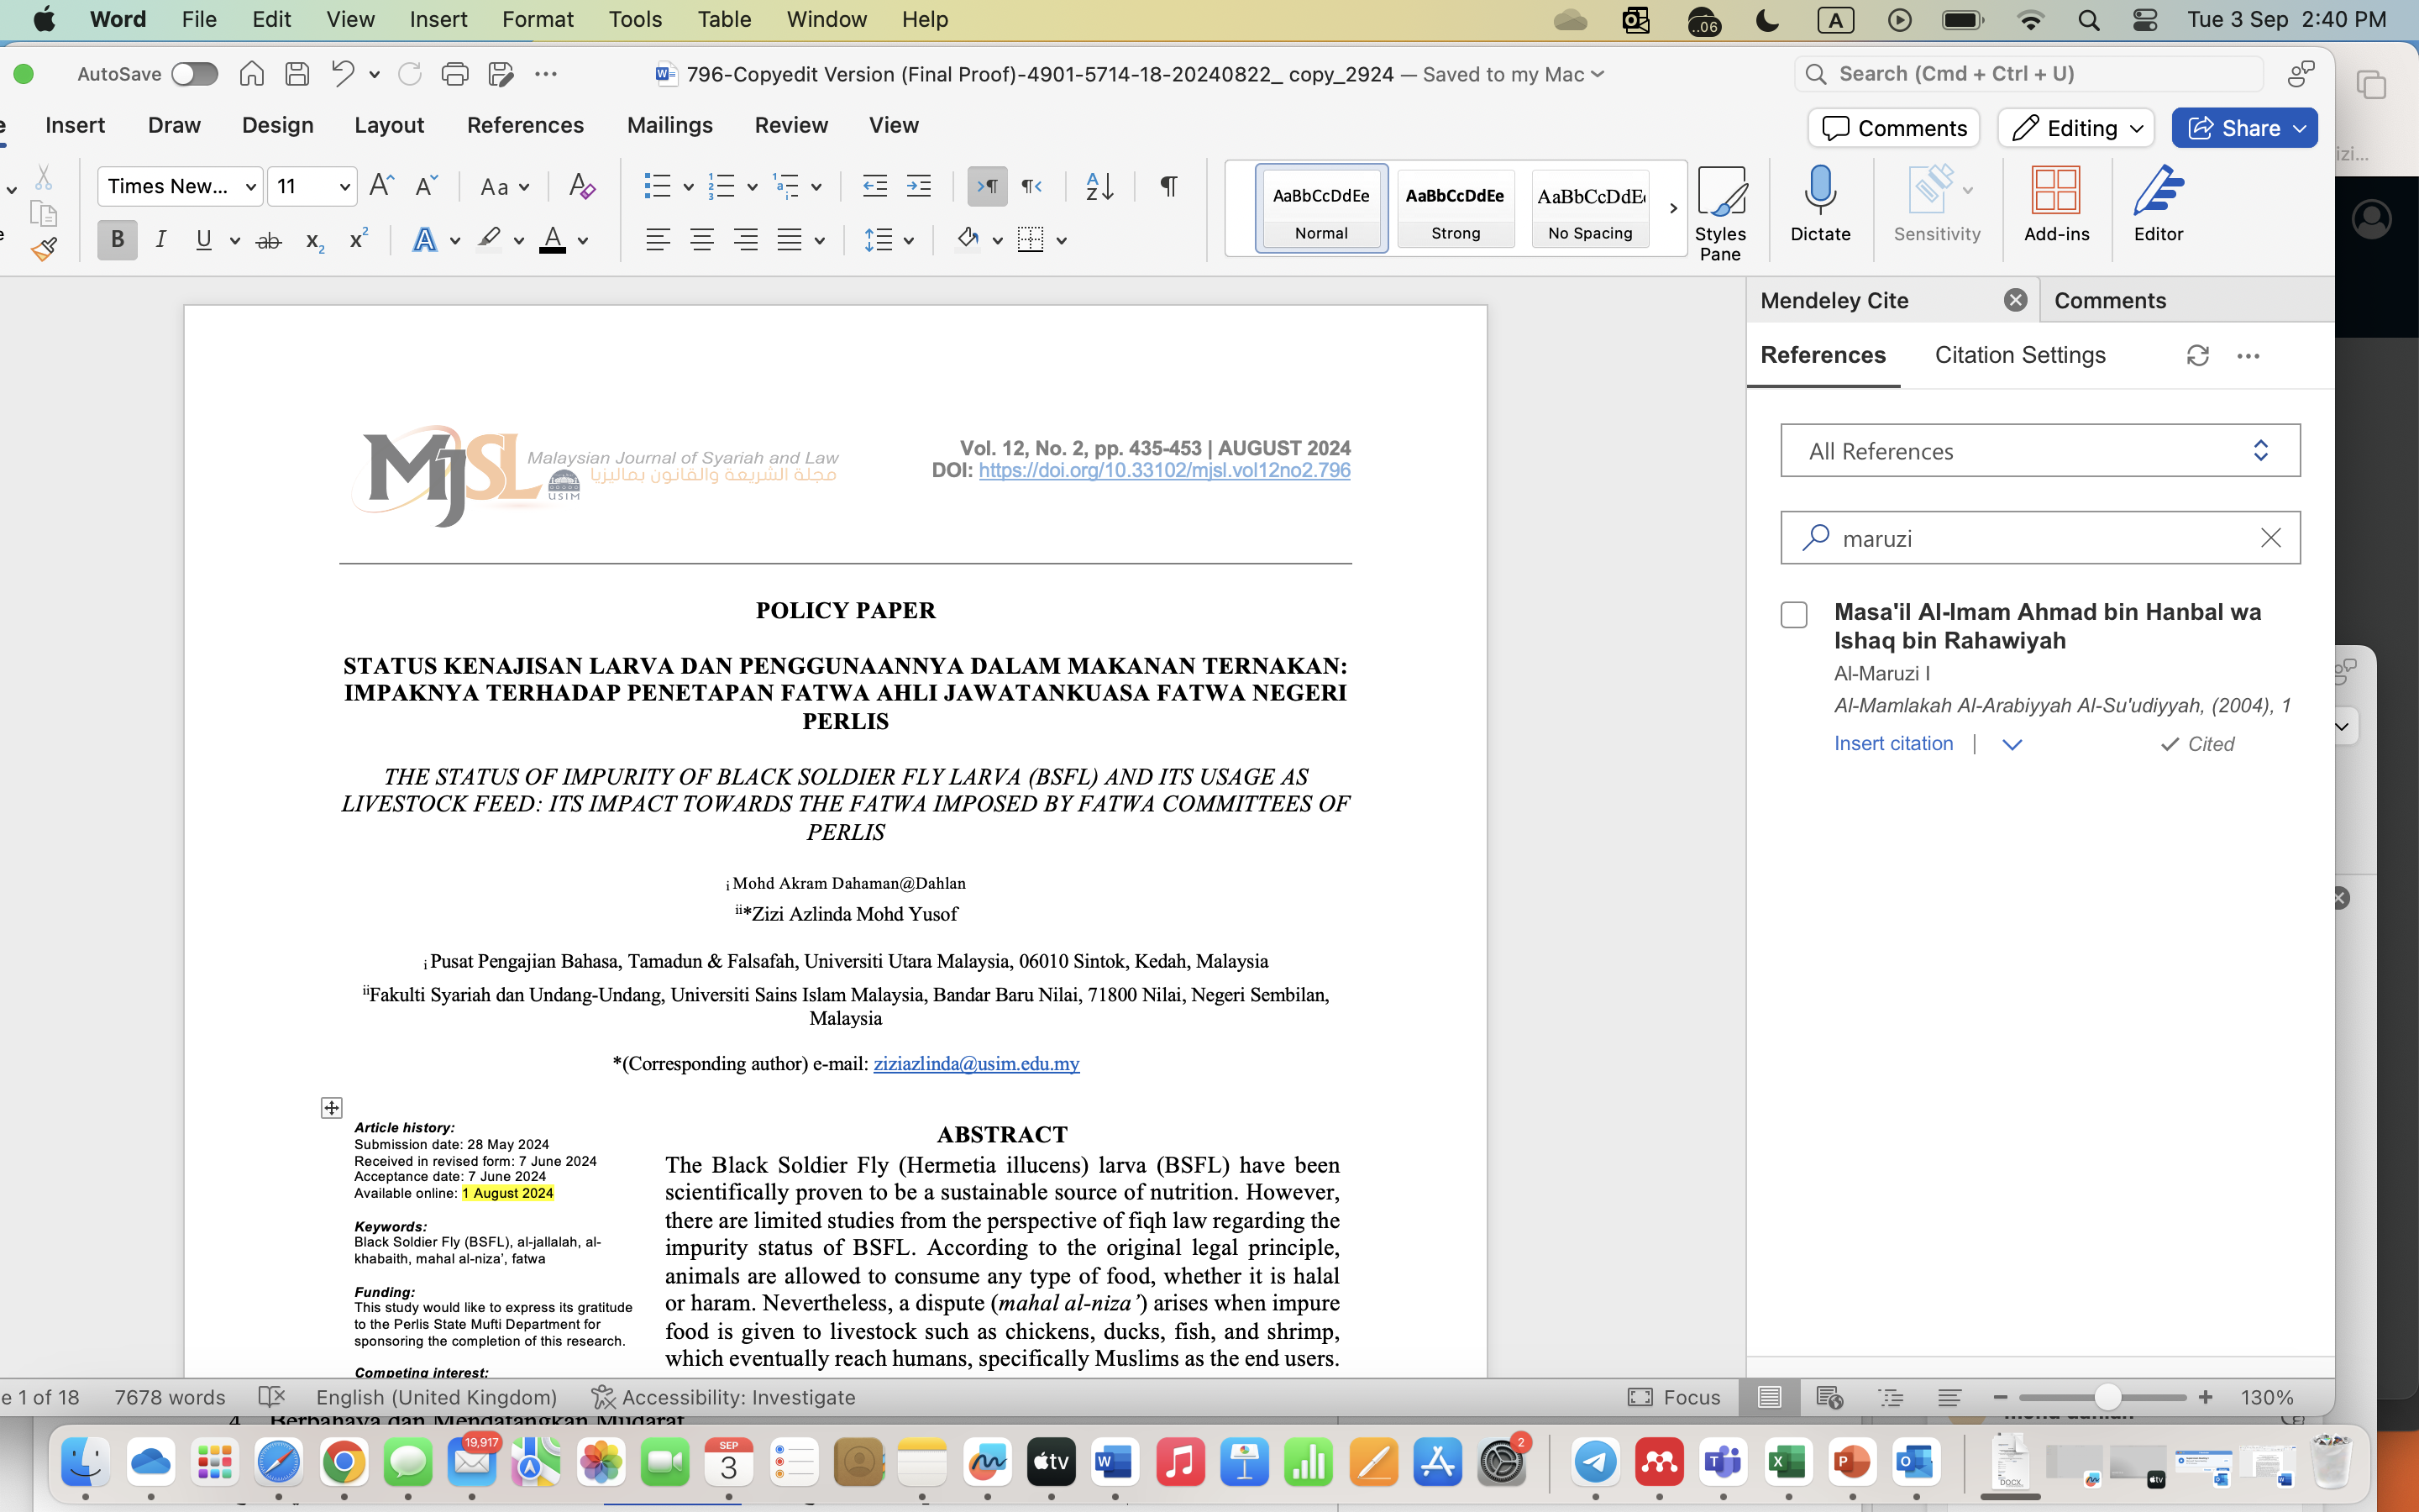Expand numbered list options arrow
This screenshot has width=2419, height=1512.
(752, 187)
